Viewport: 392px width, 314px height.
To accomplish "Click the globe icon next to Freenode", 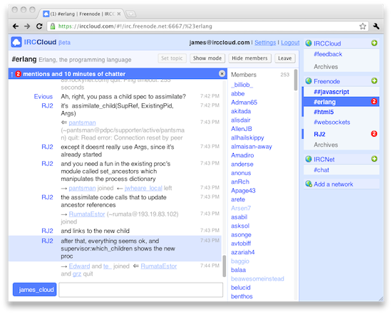I will 309,81.
